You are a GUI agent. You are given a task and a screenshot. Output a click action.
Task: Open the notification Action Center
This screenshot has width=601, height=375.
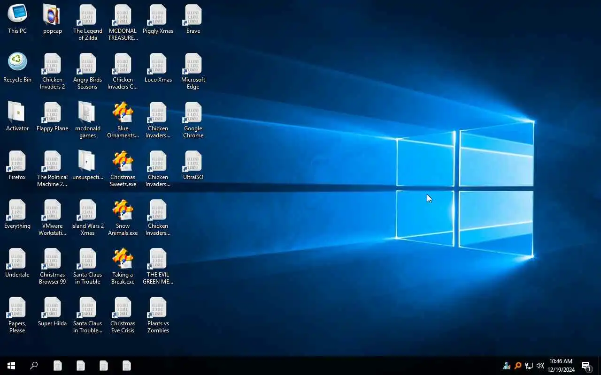click(x=586, y=366)
